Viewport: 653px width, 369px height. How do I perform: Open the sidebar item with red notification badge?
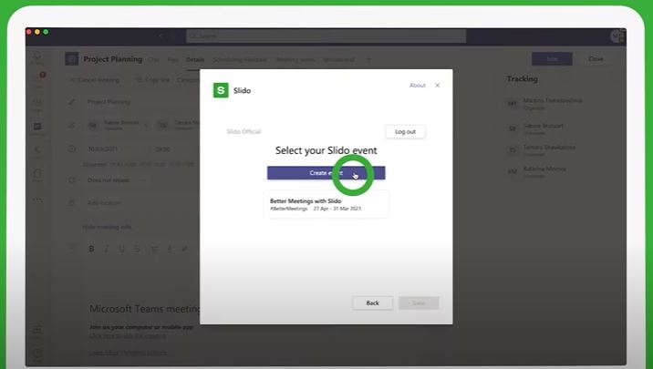pyautogui.click(x=37, y=79)
